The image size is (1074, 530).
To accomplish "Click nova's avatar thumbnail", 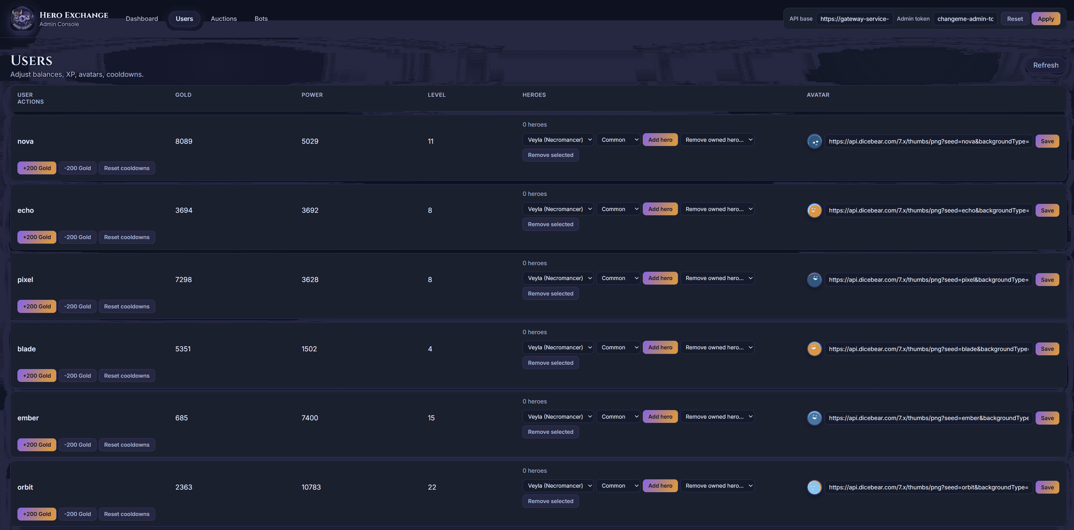I will [x=814, y=141].
